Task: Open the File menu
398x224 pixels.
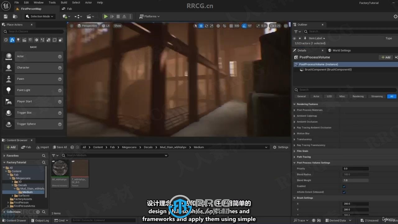Action: point(16,2)
